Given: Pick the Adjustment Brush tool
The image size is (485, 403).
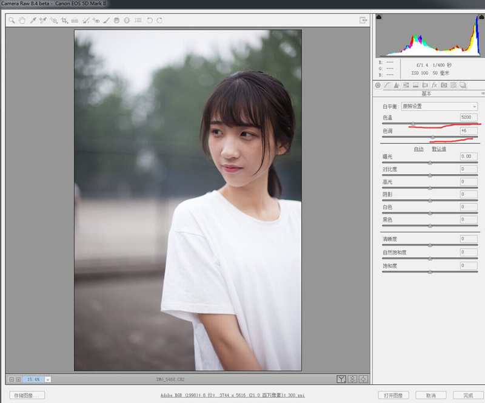Looking at the screenshot, I should (x=107, y=21).
